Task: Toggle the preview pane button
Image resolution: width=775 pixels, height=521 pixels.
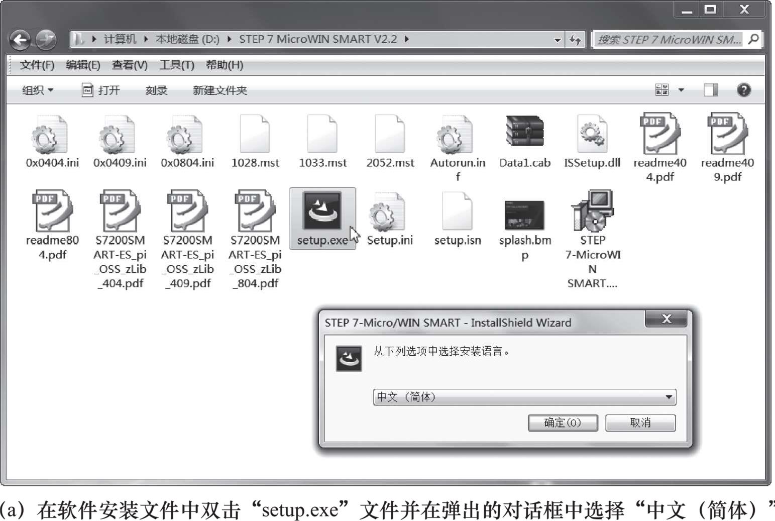Action: point(711,90)
